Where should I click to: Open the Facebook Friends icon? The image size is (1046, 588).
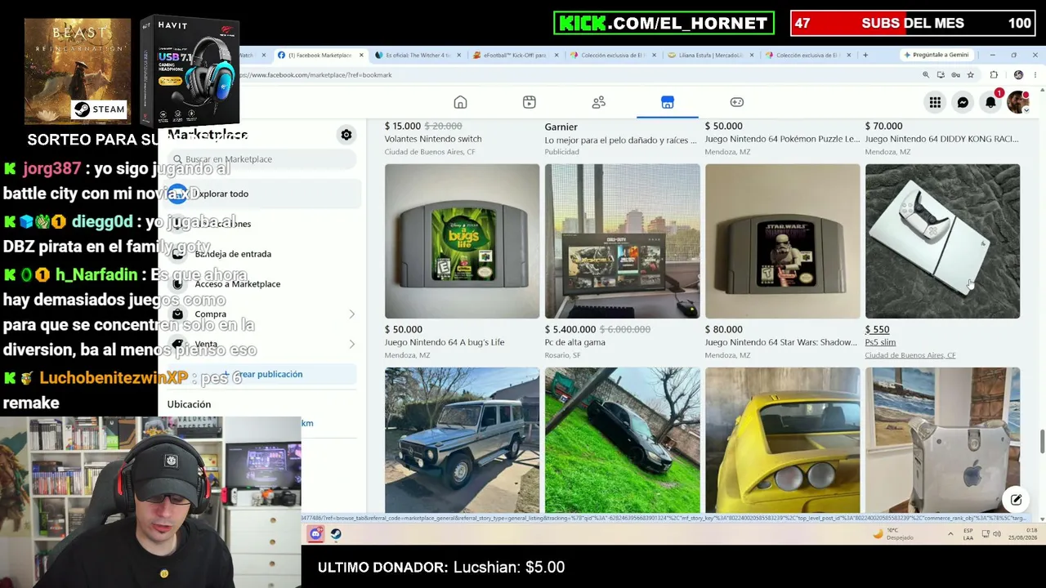tap(599, 102)
